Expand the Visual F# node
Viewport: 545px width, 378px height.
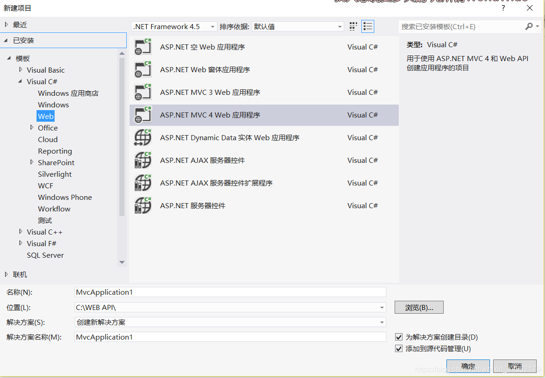click(x=20, y=243)
